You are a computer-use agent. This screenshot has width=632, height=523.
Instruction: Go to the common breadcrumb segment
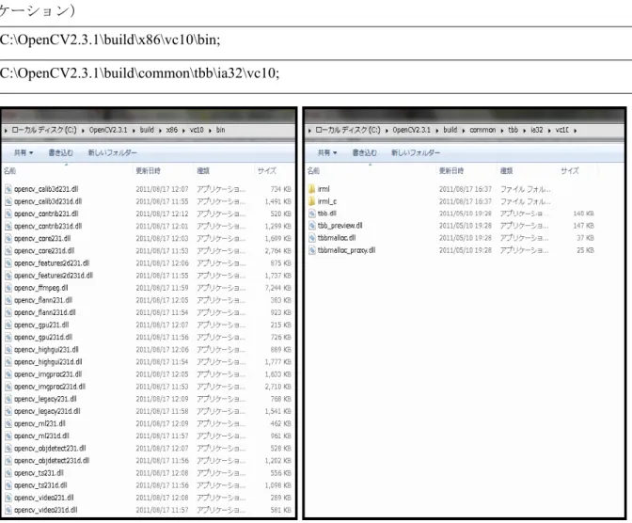[x=482, y=130]
